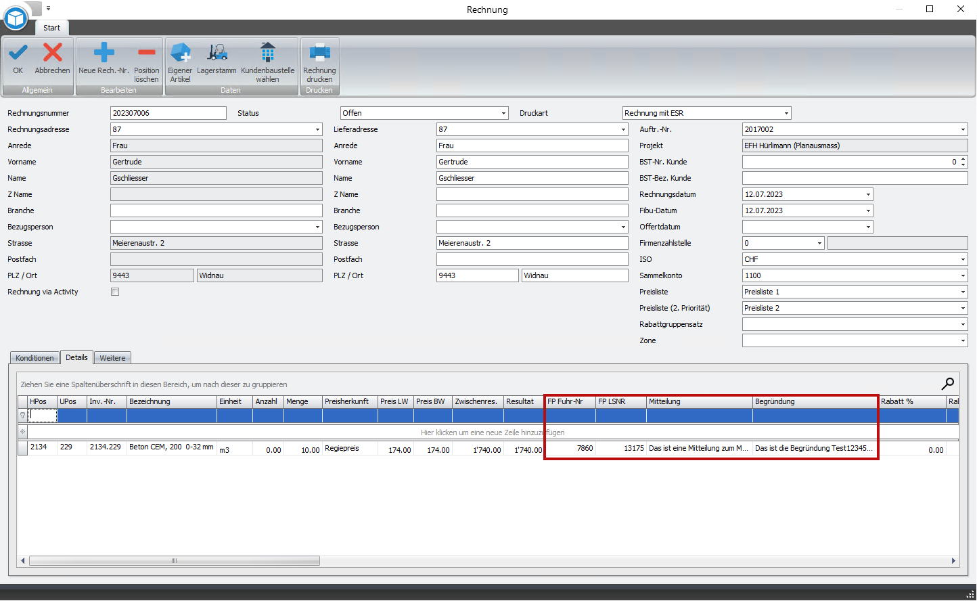Click the Abbrechen red X icon
Viewport: 977px width, 601px height.
pyautogui.click(x=52, y=53)
